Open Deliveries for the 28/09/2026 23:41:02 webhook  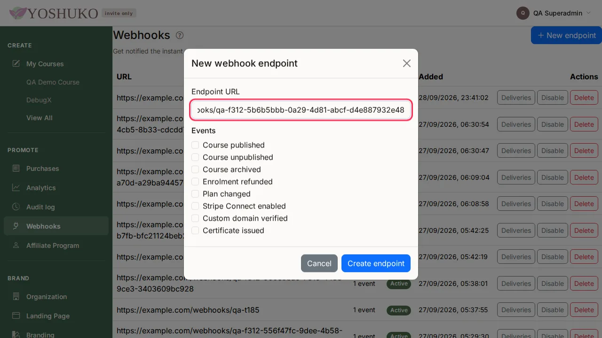coord(516,98)
